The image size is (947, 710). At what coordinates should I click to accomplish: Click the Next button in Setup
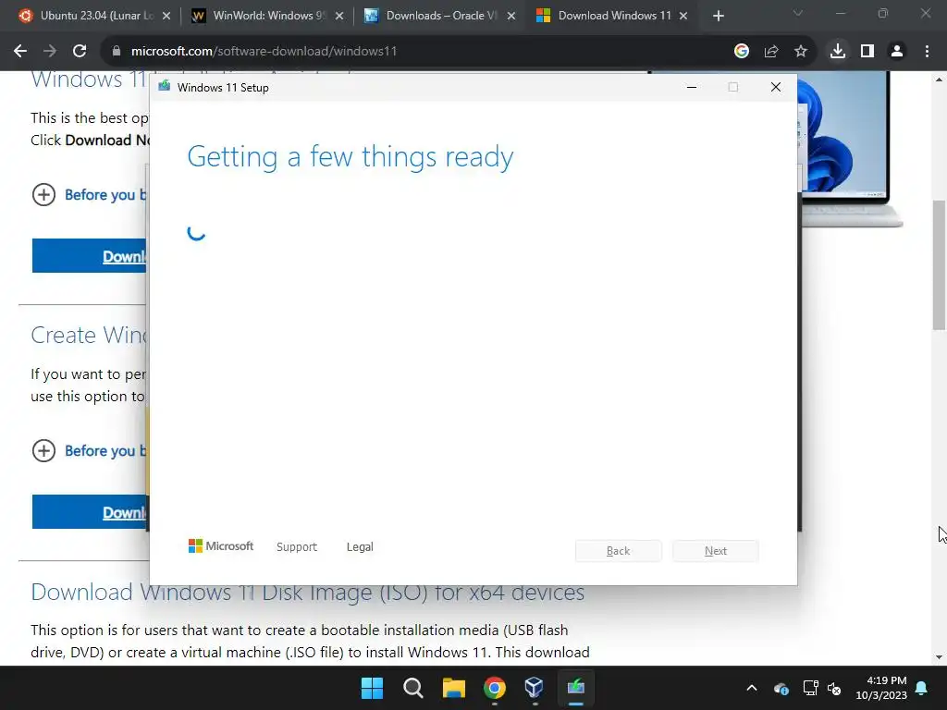(x=716, y=551)
